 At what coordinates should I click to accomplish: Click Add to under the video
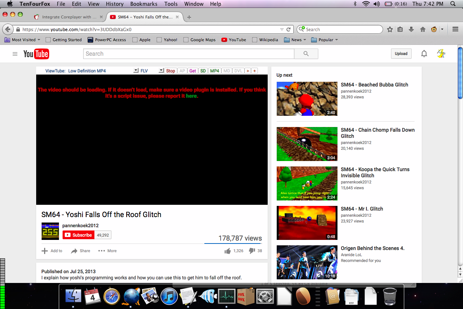tap(52, 251)
